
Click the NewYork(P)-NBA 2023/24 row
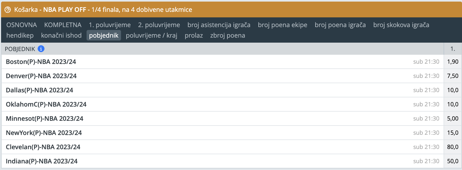(44, 133)
